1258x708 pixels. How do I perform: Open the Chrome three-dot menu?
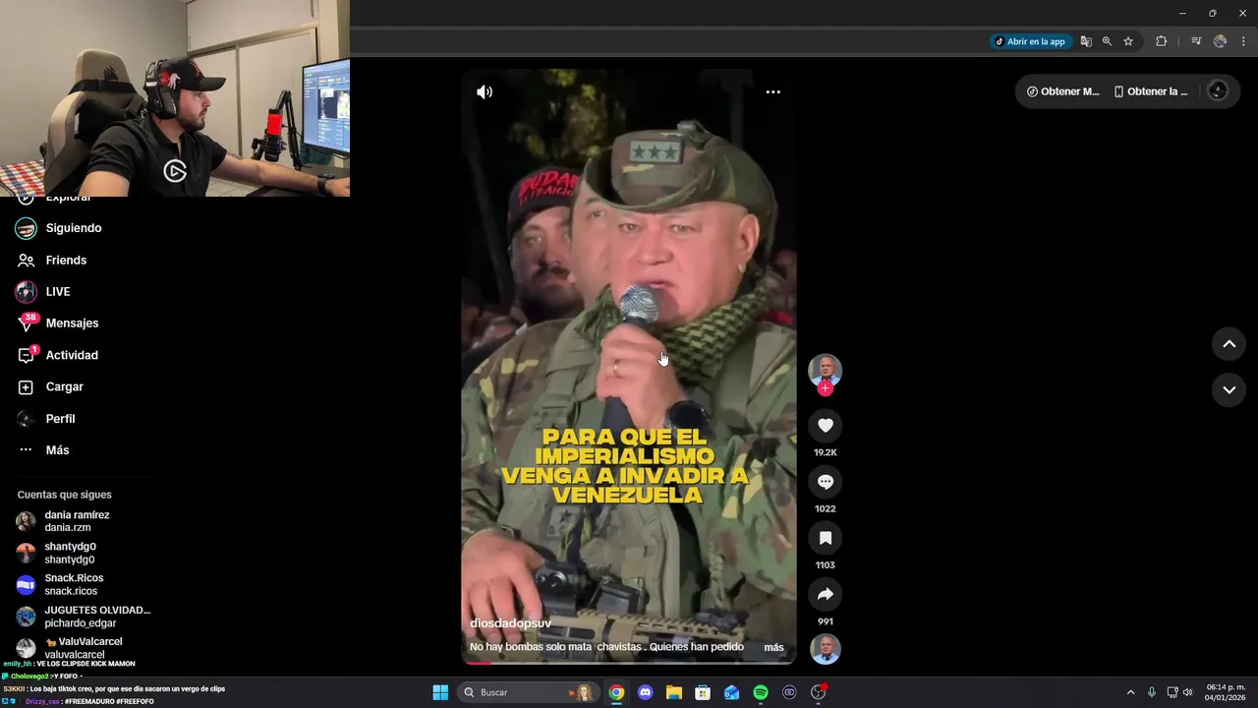[x=1243, y=41]
